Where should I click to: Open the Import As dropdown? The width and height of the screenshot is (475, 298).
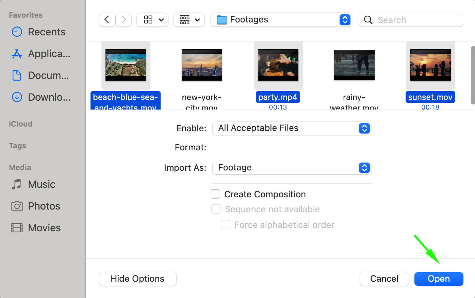292,168
